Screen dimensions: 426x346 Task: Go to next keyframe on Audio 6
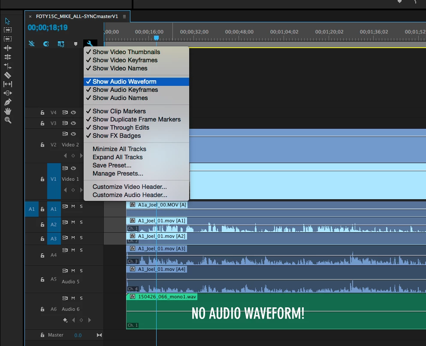point(89,320)
